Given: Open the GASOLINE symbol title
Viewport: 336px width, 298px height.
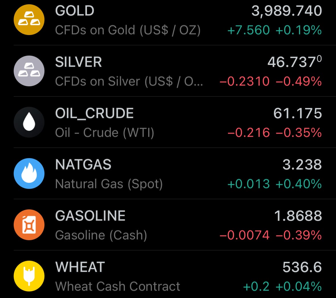Looking at the screenshot, I should click(x=90, y=216).
